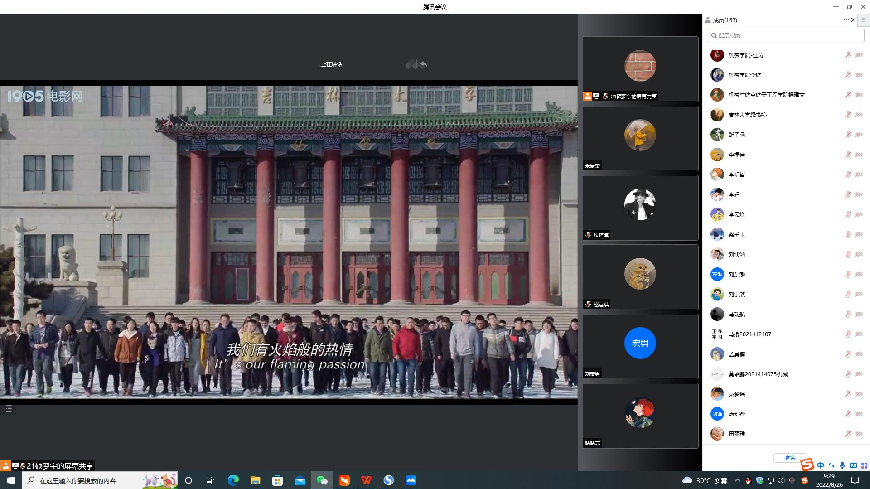
Task: Toggle camera icon for 机械学院李航
Action: pos(859,75)
